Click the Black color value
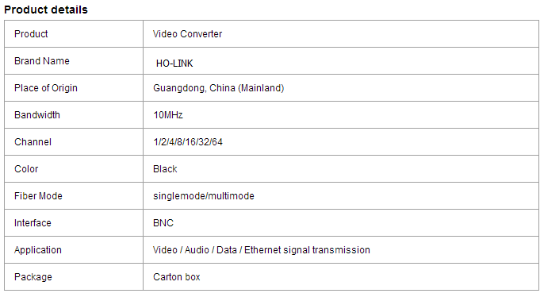Image resolution: width=544 pixels, height=297 pixels. [x=165, y=169]
